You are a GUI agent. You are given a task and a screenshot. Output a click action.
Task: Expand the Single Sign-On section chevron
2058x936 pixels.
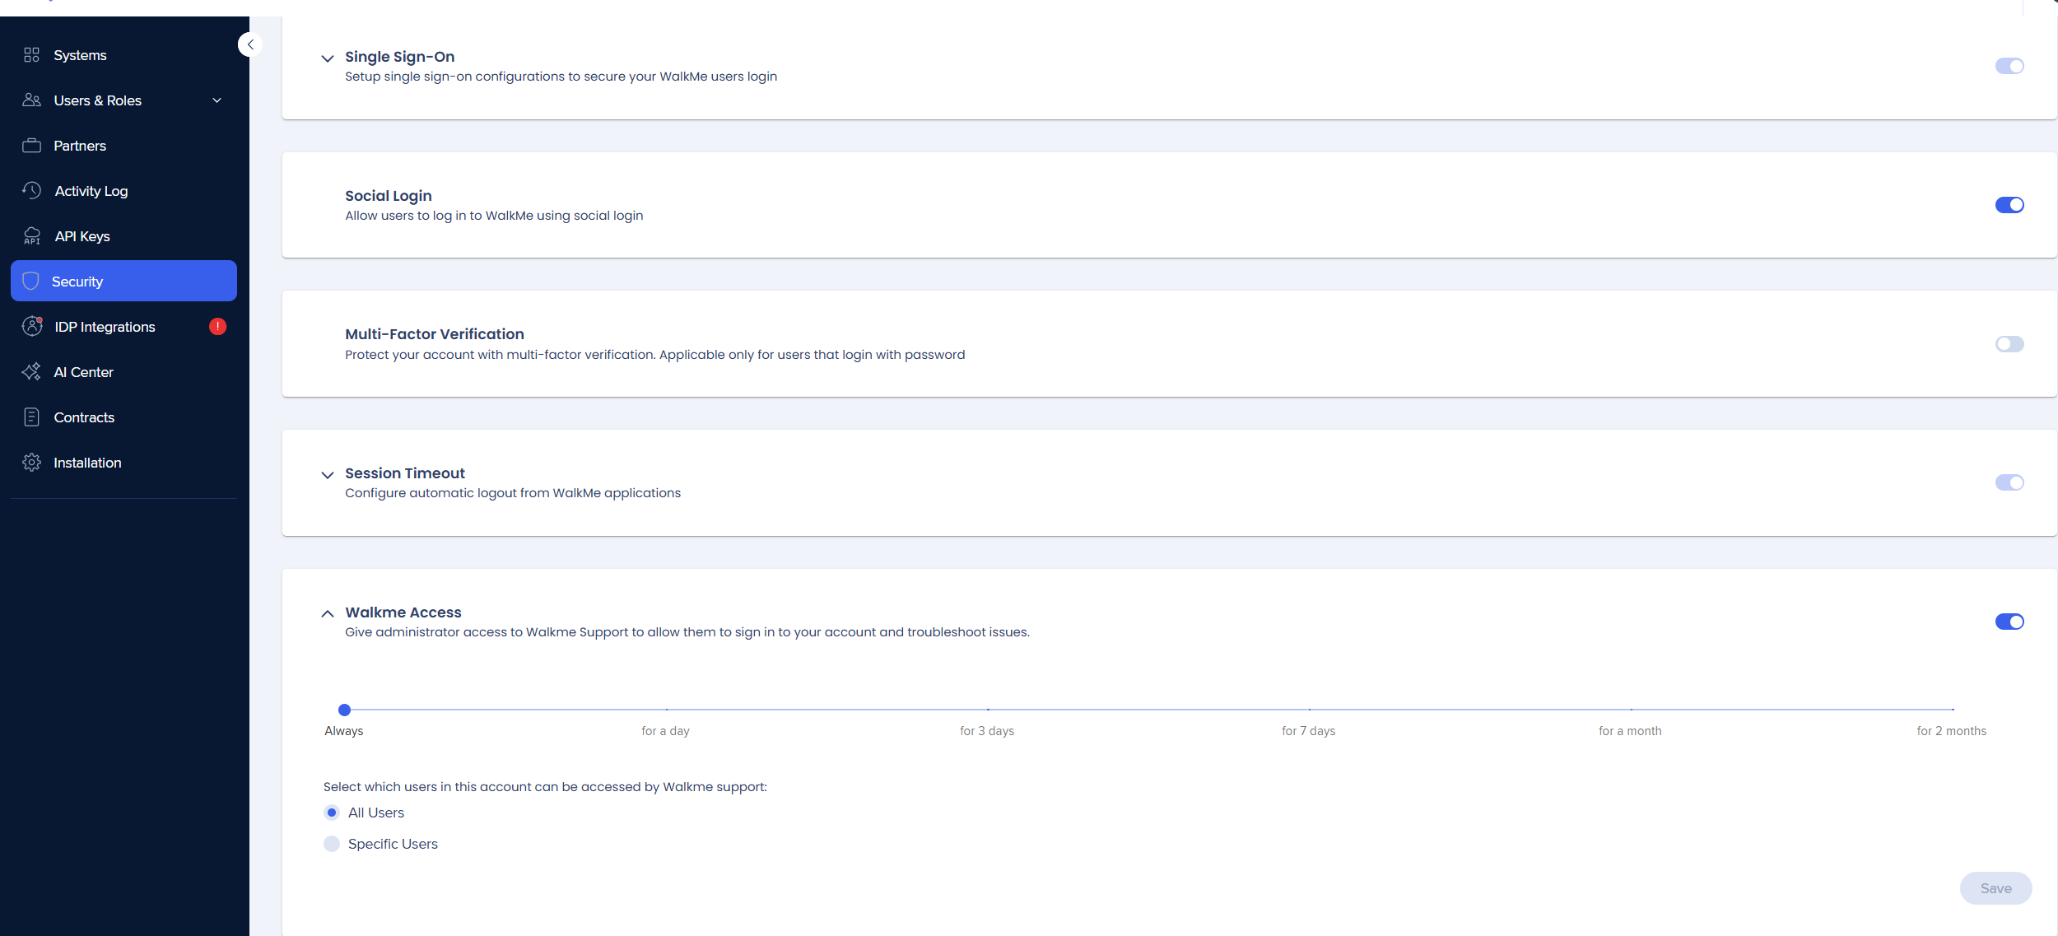(328, 58)
